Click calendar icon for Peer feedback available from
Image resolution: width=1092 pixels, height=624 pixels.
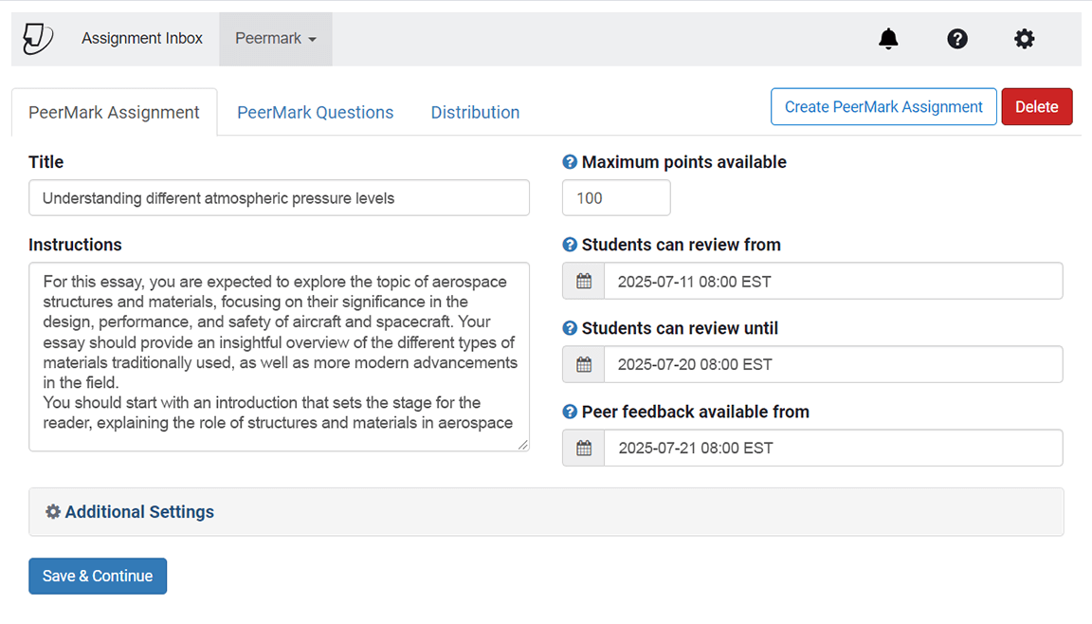pyautogui.click(x=584, y=449)
